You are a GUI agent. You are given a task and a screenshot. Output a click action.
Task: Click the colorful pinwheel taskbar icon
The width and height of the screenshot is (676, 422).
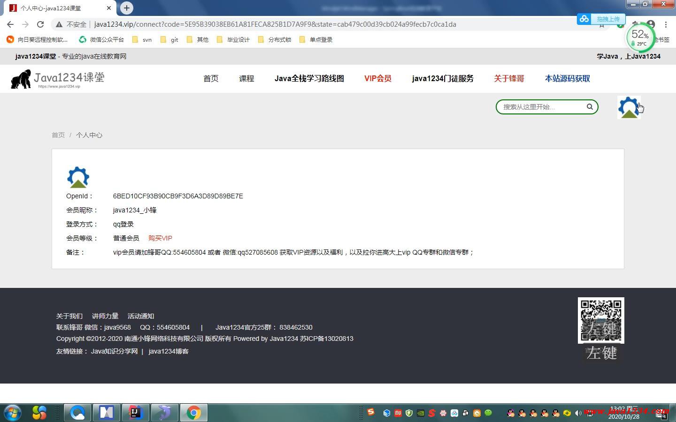tap(39, 413)
